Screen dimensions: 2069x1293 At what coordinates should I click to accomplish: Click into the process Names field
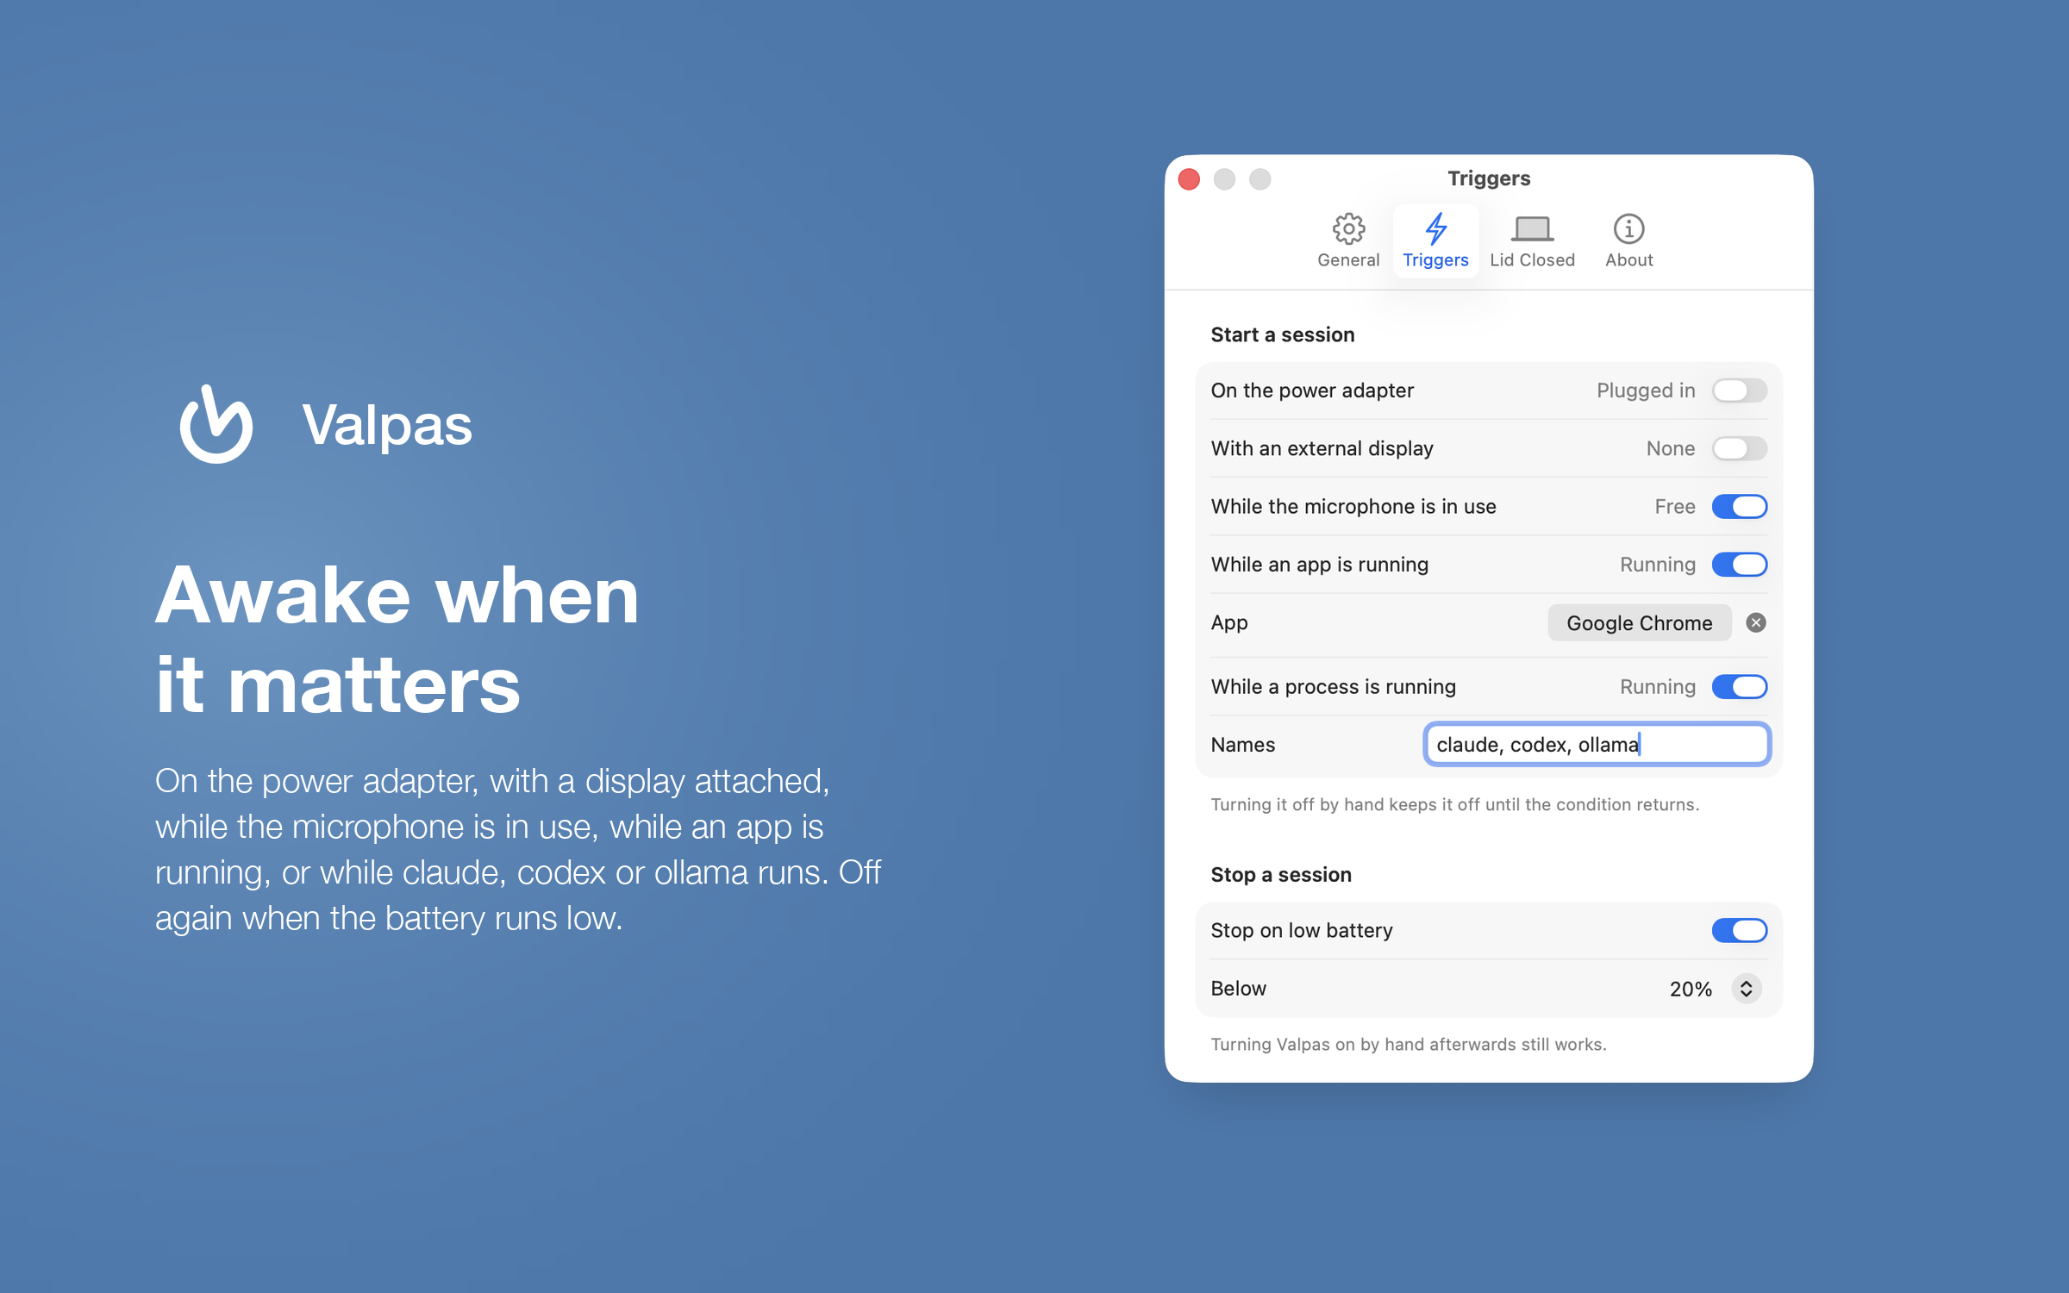point(1597,744)
